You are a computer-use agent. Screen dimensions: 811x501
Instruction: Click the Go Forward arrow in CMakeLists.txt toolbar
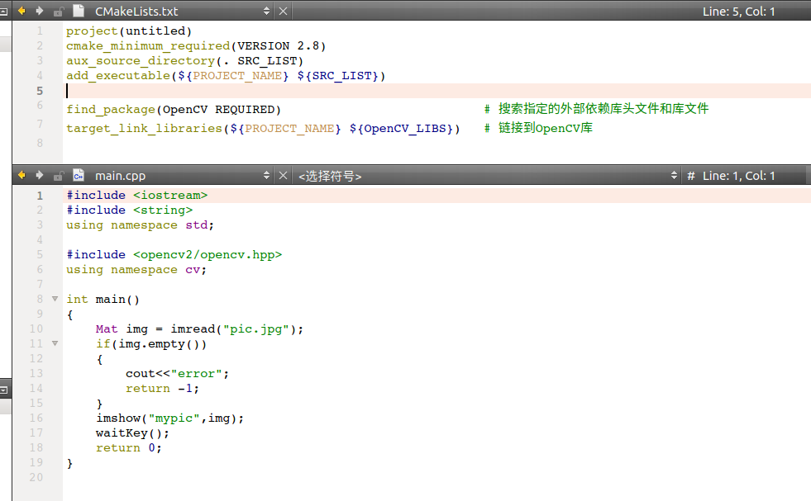pyautogui.click(x=38, y=12)
